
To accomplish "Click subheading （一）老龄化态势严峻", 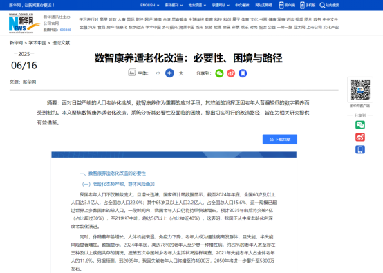I will point(118,184).
